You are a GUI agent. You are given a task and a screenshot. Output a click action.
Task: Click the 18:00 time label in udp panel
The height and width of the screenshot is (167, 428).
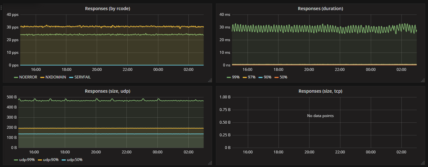point(65,152)
